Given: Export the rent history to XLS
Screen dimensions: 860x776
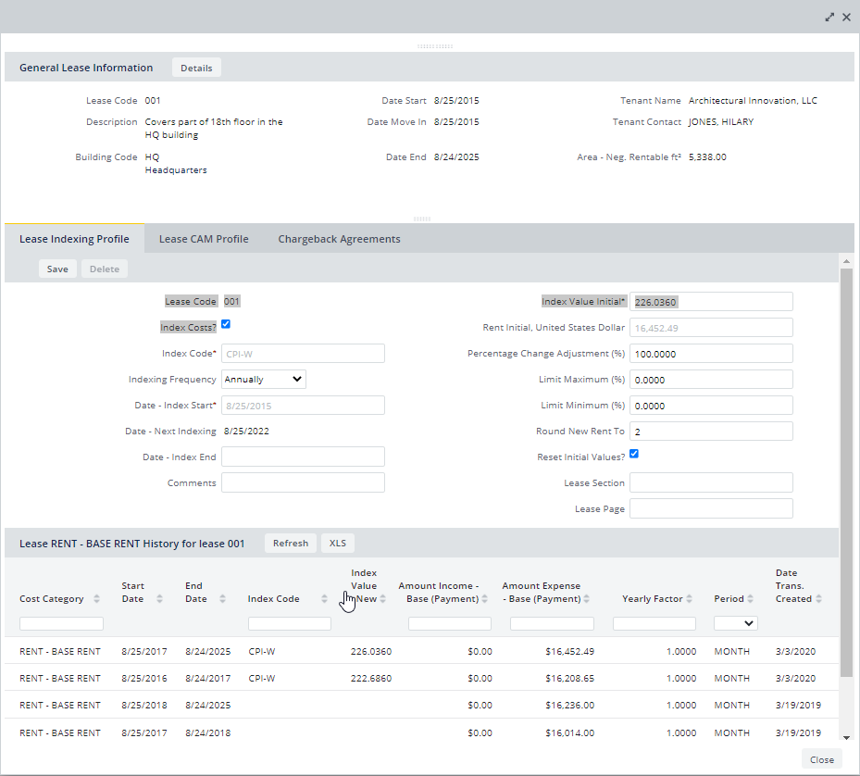Looking at the screenshot, I should (x=337, y=543).
